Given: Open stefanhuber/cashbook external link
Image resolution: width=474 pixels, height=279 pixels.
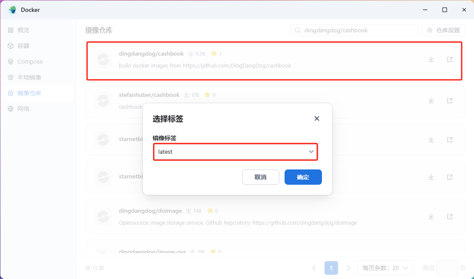Looking at the screenshot, I should 450,101.
